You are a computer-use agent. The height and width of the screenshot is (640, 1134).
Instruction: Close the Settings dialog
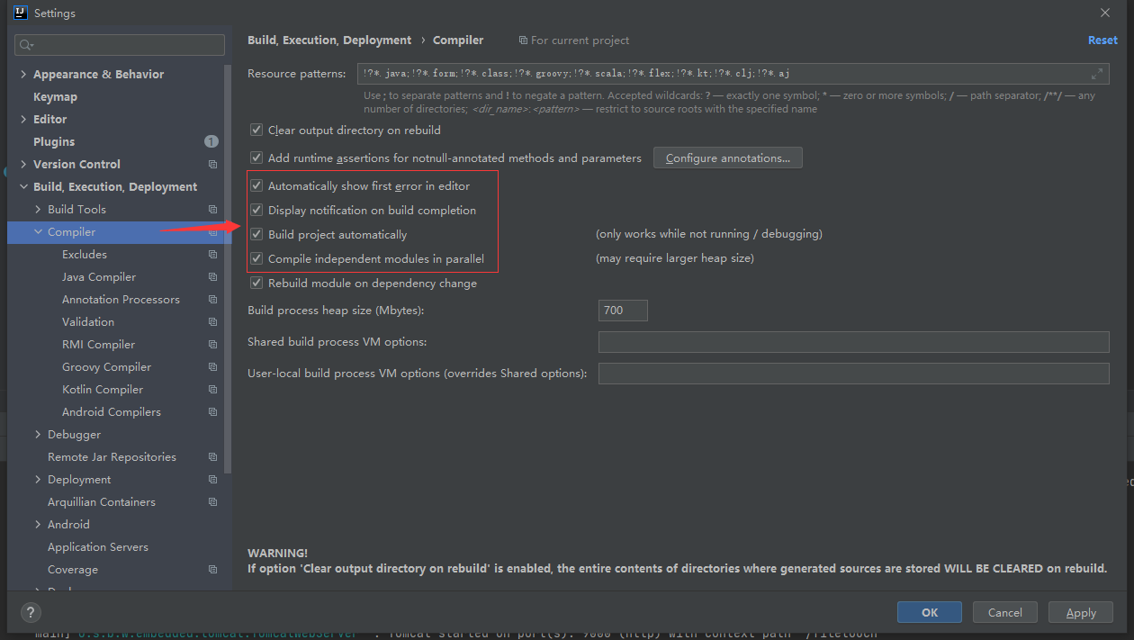tap(1105, 13)
